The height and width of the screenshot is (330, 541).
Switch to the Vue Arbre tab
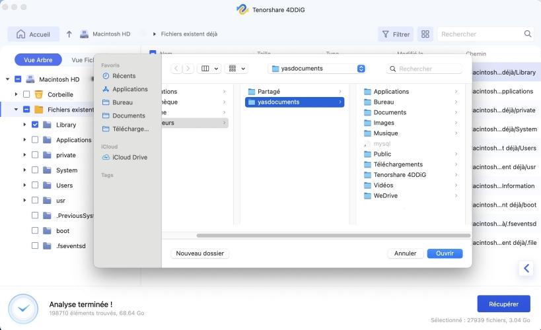click(38, 60)
